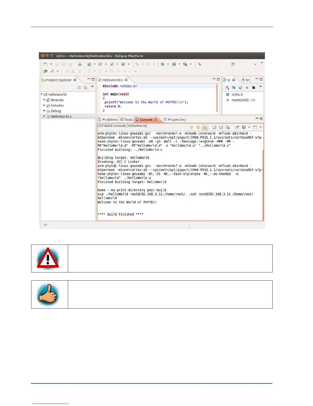Toggle the highlighted console arrows button
313x406 pixels.
[x=205, y=127]
